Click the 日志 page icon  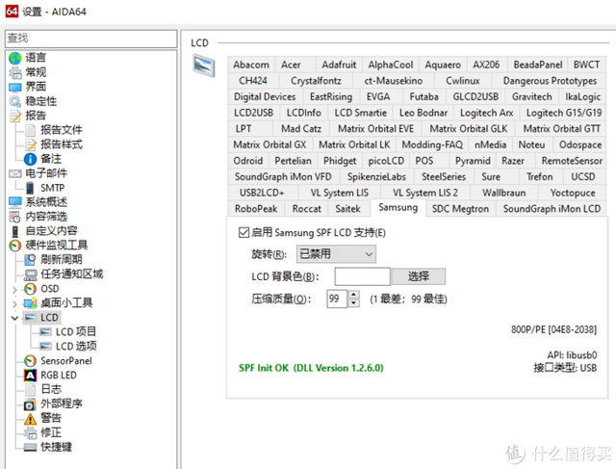coord(30,390)
